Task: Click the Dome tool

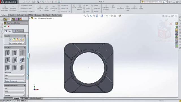Action: point(141,8)
